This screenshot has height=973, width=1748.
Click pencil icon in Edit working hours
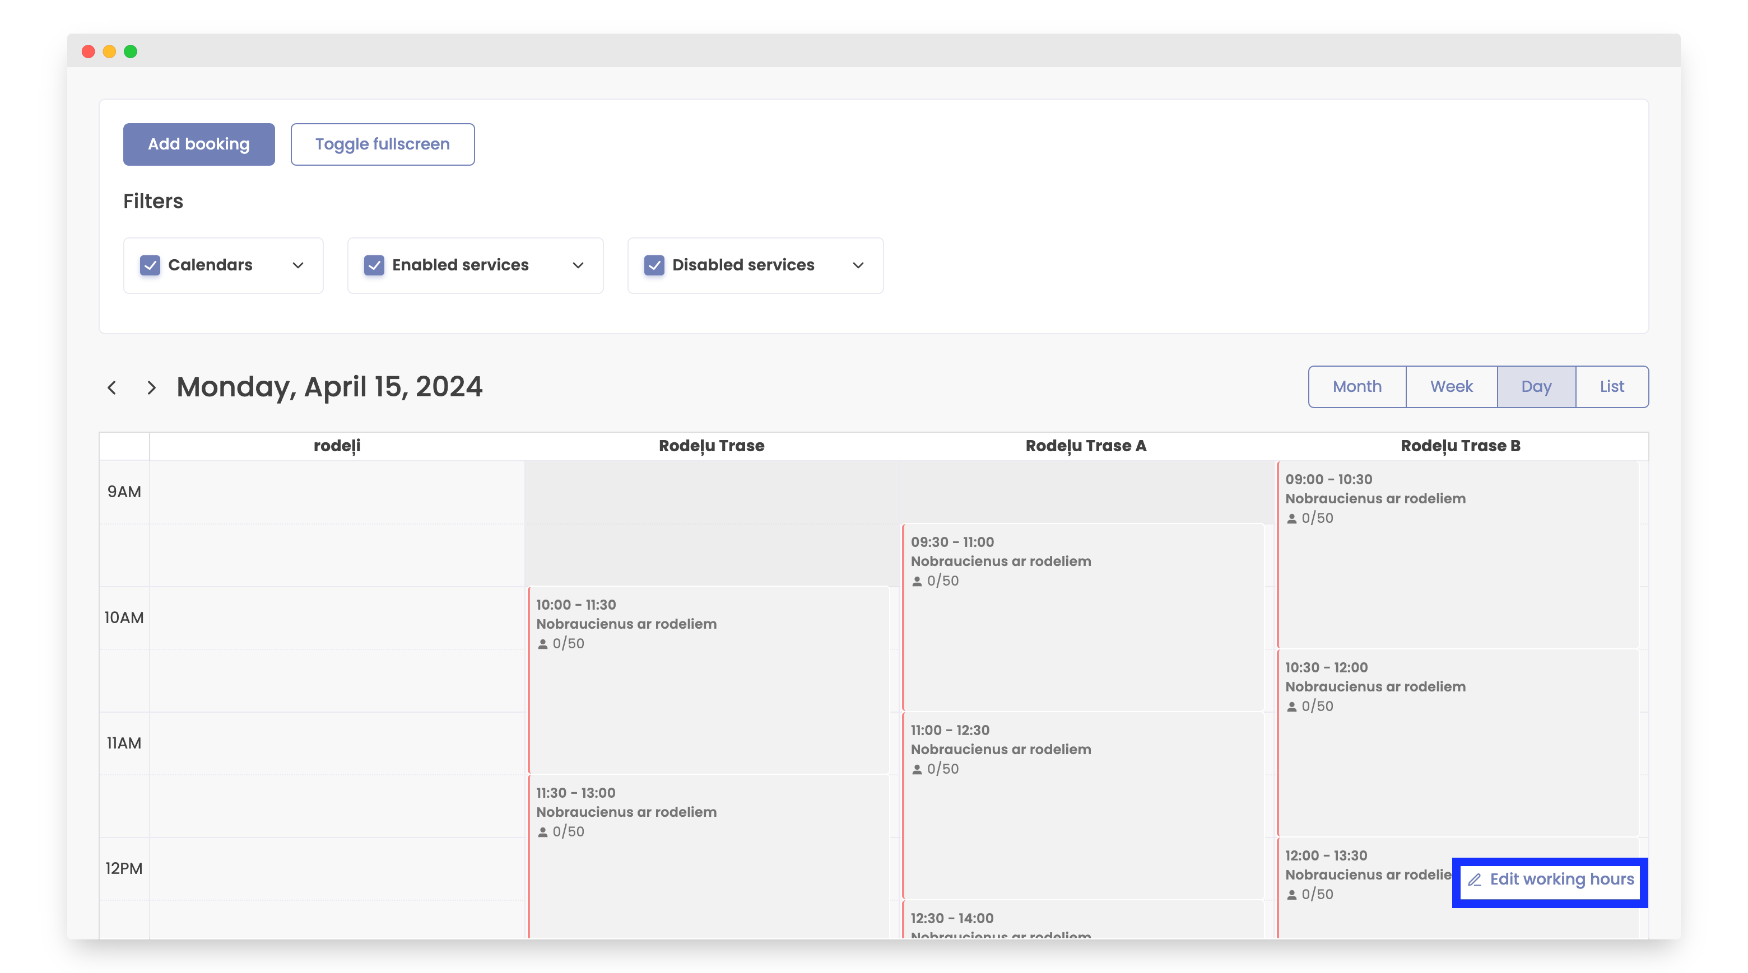1474,880
